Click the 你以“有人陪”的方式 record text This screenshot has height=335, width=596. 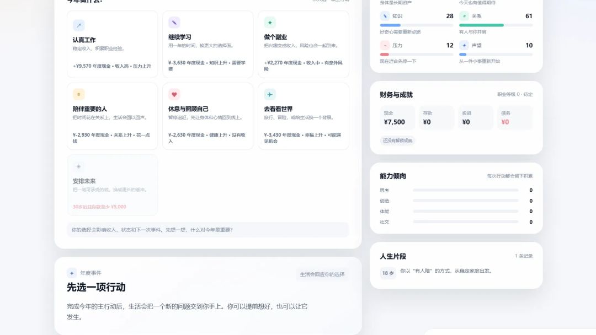click(447, 271)
